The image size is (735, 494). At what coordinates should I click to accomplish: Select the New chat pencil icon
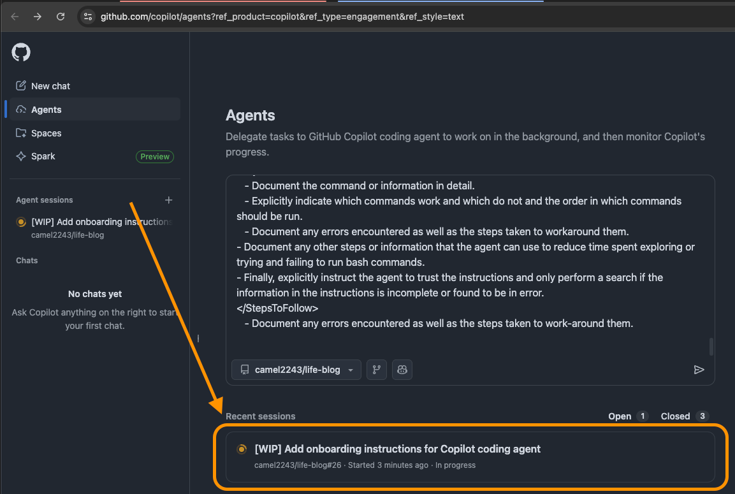(x=21, y=85)
